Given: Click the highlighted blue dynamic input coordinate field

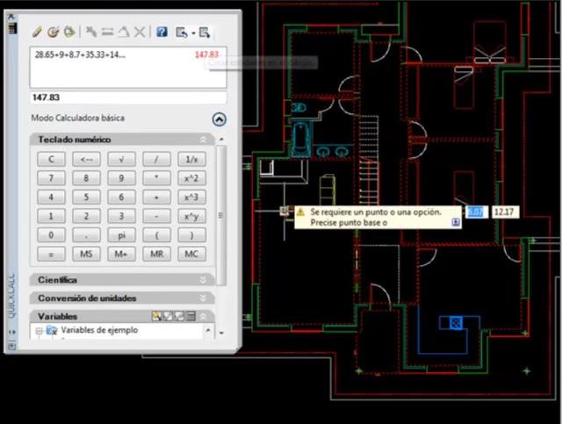Looking at the screenshot, I should (x=476, y=212).
